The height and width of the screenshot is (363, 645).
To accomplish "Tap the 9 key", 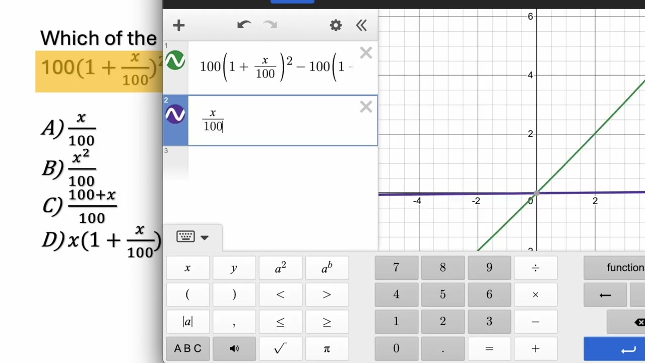I will click(x=489, y=268).
